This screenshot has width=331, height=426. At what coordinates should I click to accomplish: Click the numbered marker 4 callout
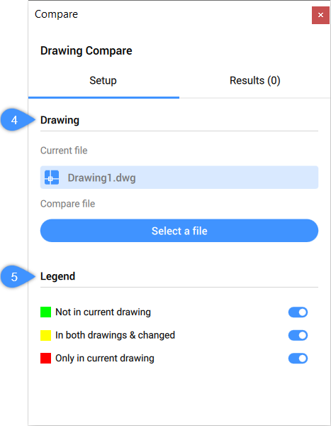(x=16, y=120)
